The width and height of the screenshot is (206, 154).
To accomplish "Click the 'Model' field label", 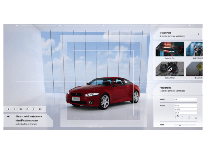I will 162,125.
